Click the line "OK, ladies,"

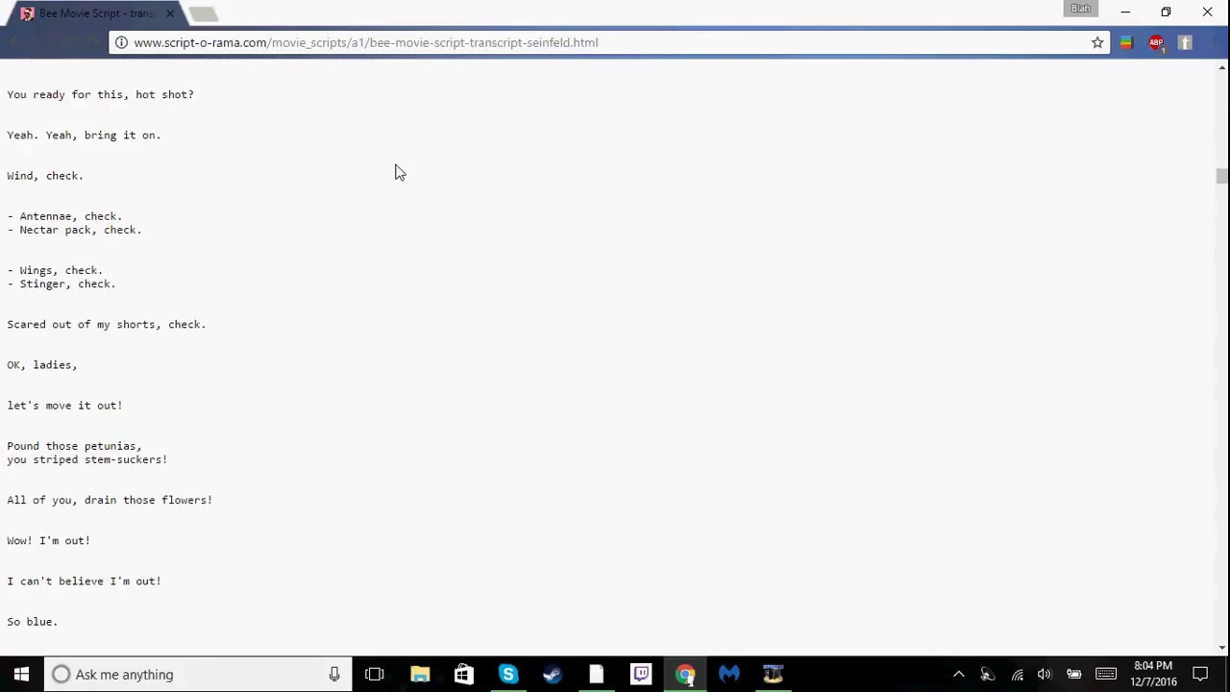click(42, 364)
